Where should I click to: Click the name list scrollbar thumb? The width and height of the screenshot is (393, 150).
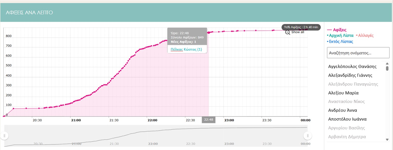coord(387,68)
